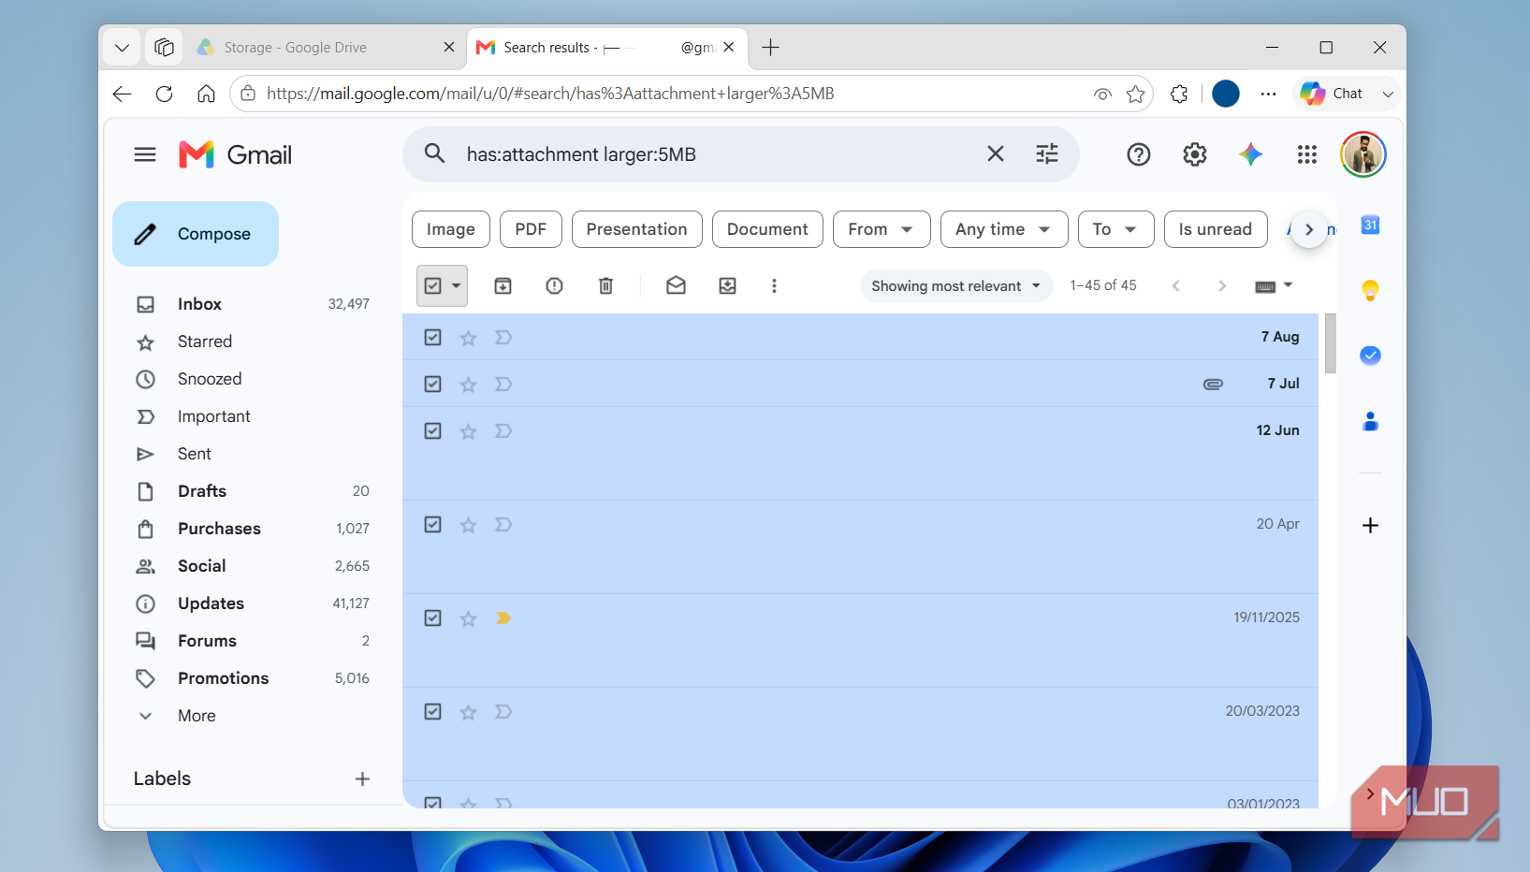Mark selected emails as read

coord(677,286)
